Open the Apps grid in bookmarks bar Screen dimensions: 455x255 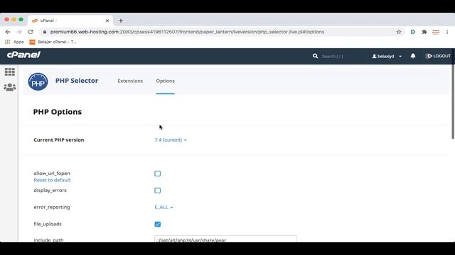click(14, 42)
